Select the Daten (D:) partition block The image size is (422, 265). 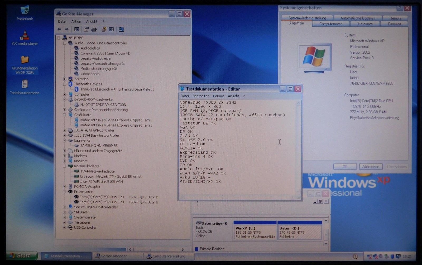[300, 230]
